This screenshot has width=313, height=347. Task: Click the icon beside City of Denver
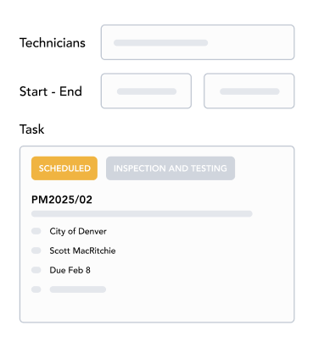36,231
